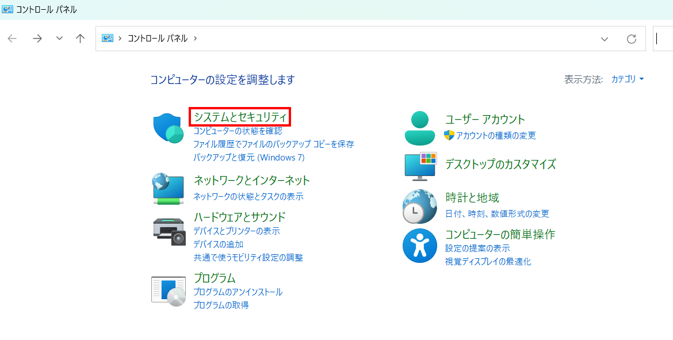
Task: Click the User Accounts person icon
Action: point(420,128)
